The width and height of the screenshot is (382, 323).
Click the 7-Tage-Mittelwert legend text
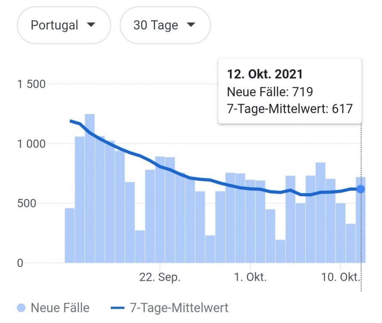179,308
